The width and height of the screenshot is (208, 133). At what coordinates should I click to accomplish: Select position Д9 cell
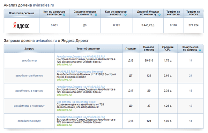click(x=131, y=106)
